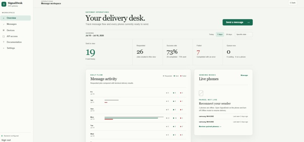Open the Review paired phones link
Viewport: 304px width, 142px height.
[x=210, y=127]
